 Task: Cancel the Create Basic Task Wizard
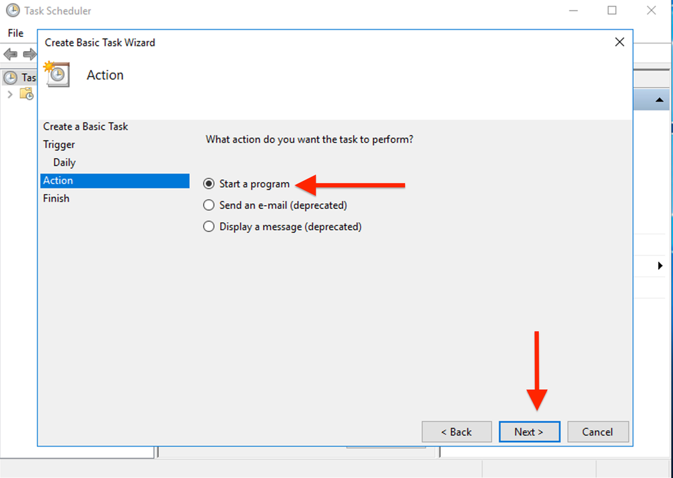tap(598, 432)
